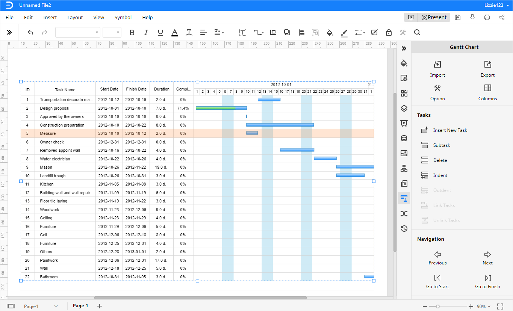
Task: Click the Lock icon in the toolbar
Action: tap(389, 32)
